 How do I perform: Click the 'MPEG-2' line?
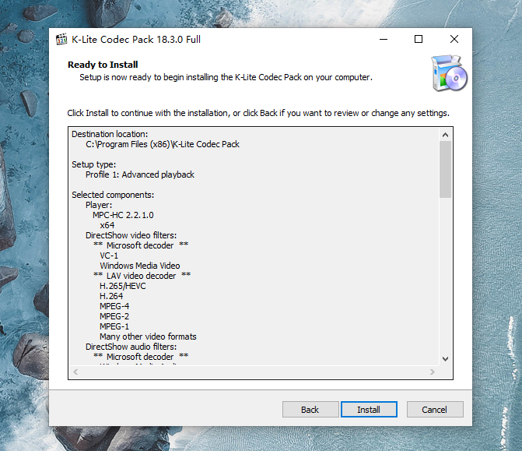[x=114, y=316]
